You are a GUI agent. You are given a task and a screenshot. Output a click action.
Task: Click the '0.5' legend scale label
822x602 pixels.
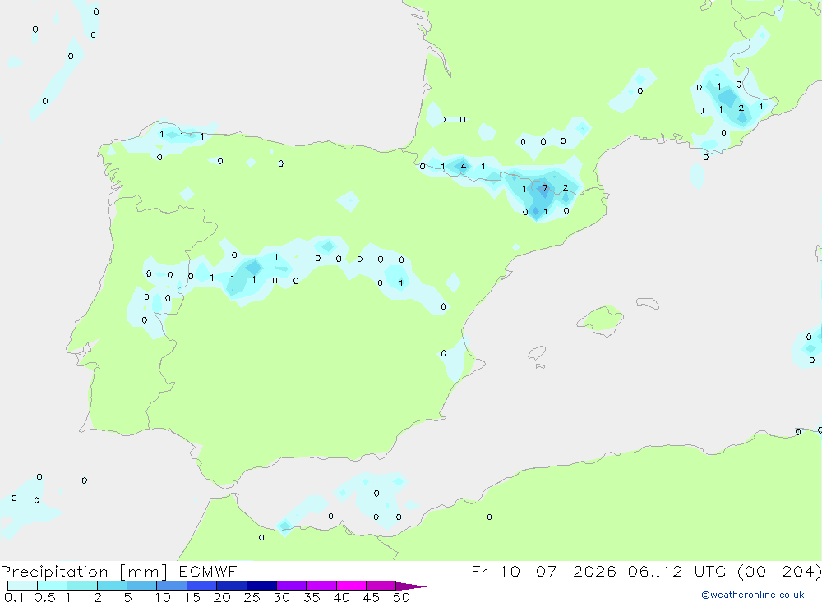[44, 597]
